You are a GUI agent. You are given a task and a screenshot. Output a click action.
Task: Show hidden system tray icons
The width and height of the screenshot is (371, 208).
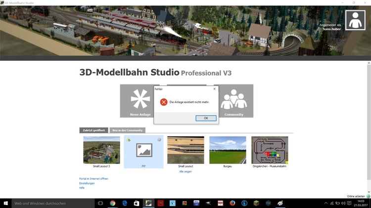pos(326,203)
